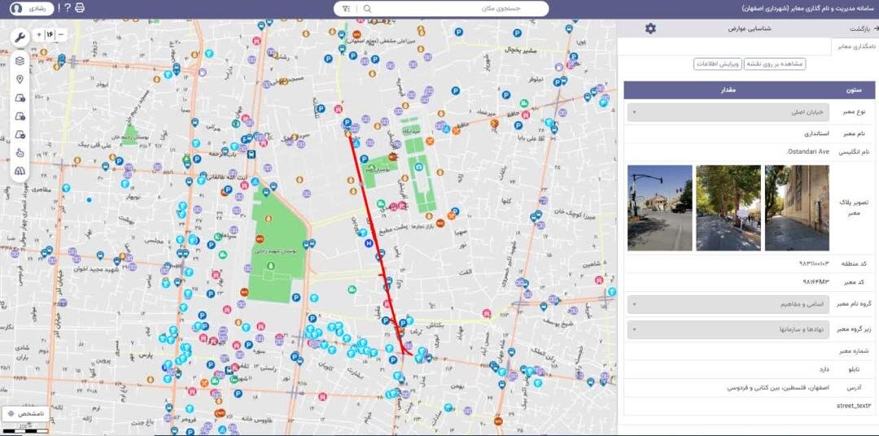
Task: Expand the گروه نام معبر dropdown
Action: click(x=749, y=305)
